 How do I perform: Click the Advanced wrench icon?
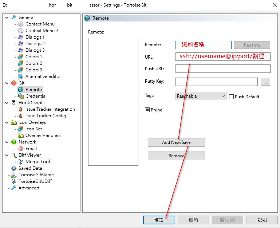pyautogui.click(x=14, y=188)
